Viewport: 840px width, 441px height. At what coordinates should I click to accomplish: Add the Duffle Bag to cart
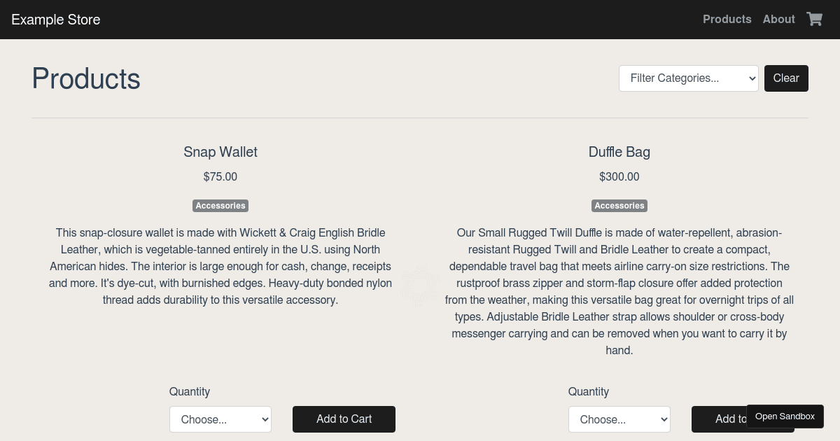(x=719, y=419)
